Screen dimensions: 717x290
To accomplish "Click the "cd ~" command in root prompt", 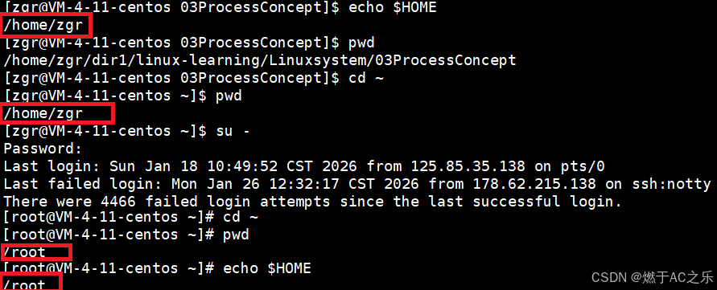I will pyautogui.click(x=241, y=217).
